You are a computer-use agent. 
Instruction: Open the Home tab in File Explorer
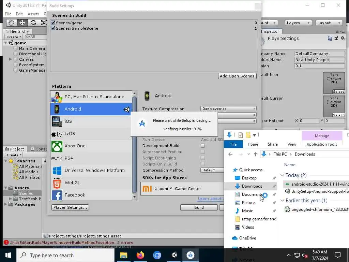253,144
